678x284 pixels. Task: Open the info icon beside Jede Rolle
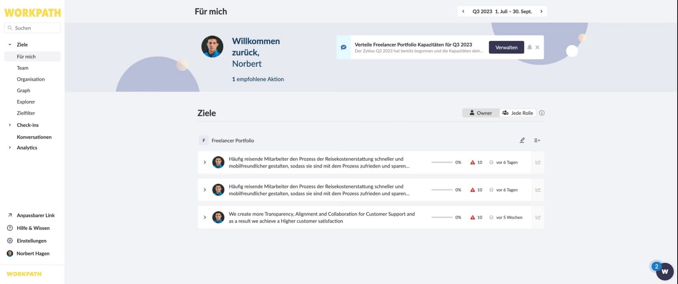coord(542,113)
